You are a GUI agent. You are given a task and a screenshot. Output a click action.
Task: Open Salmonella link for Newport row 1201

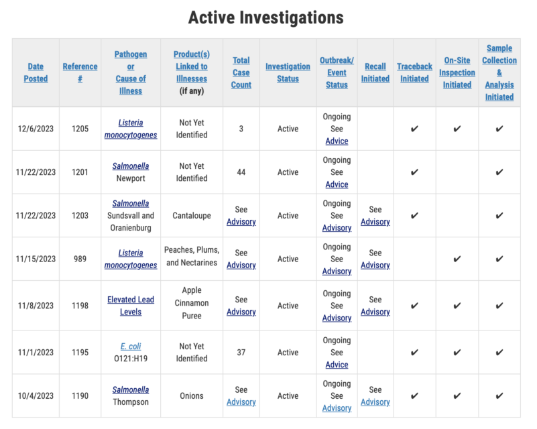[131, 166]
